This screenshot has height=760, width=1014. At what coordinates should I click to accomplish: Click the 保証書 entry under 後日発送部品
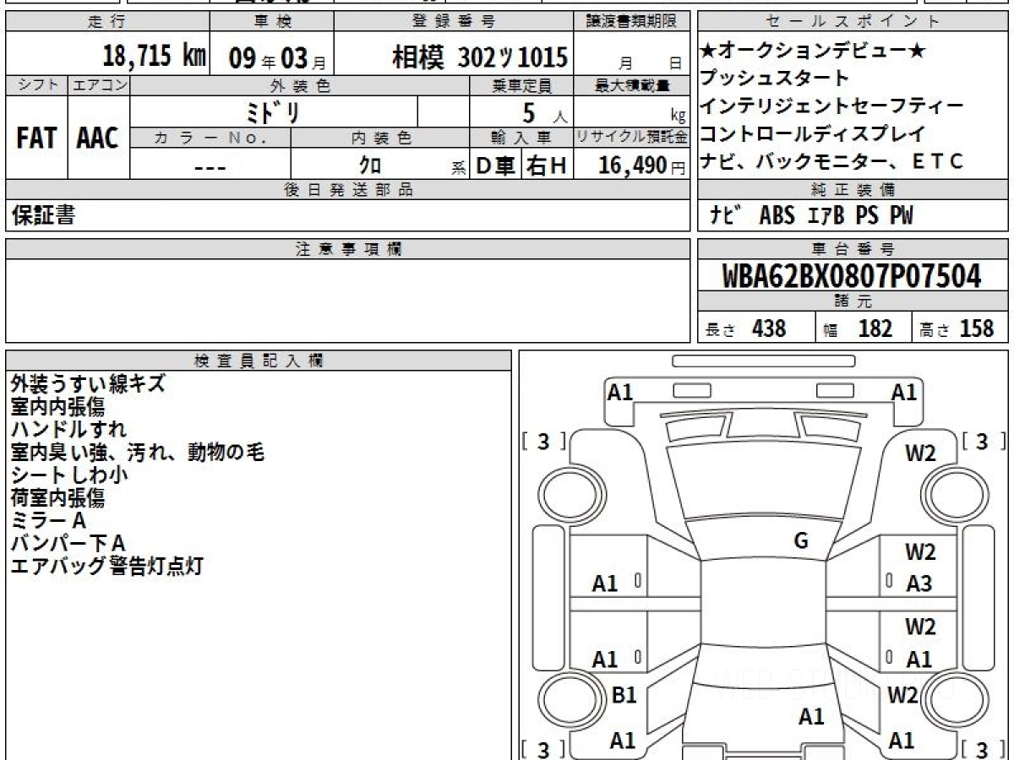coord(43,216)
